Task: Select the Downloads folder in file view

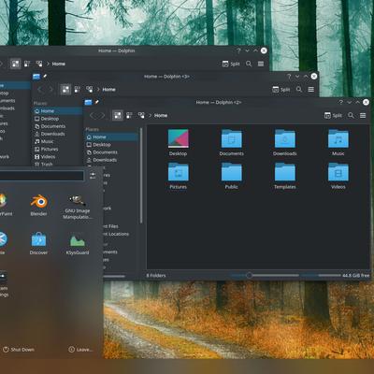Action: tap(284, 142)
